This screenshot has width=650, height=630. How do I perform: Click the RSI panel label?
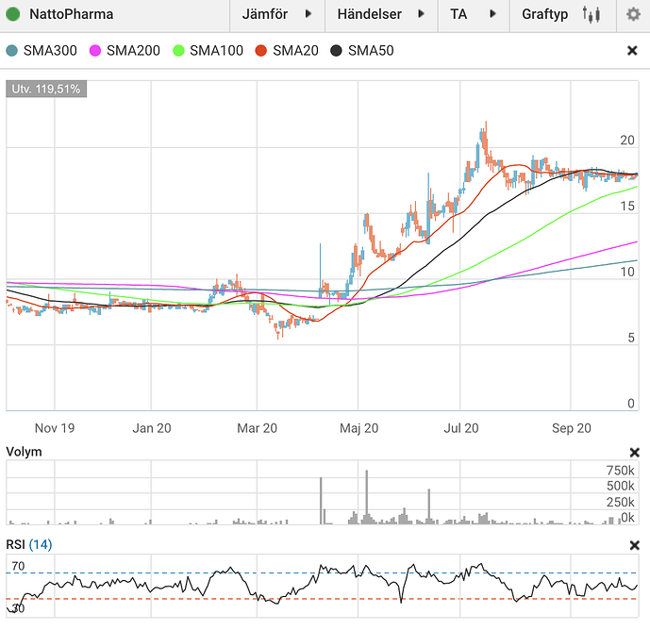click(x=16, y=544)
